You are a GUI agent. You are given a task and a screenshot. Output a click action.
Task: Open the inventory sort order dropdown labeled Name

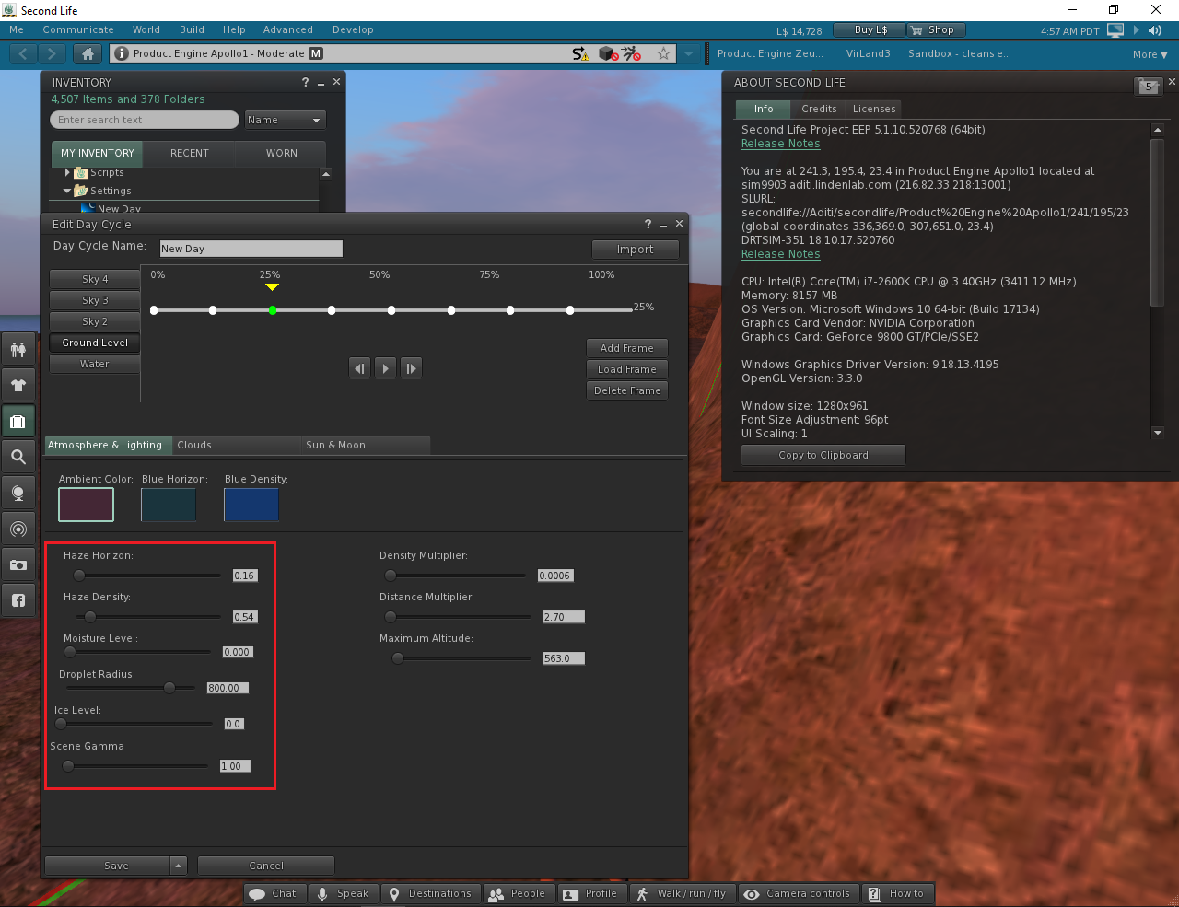(285, 120)
